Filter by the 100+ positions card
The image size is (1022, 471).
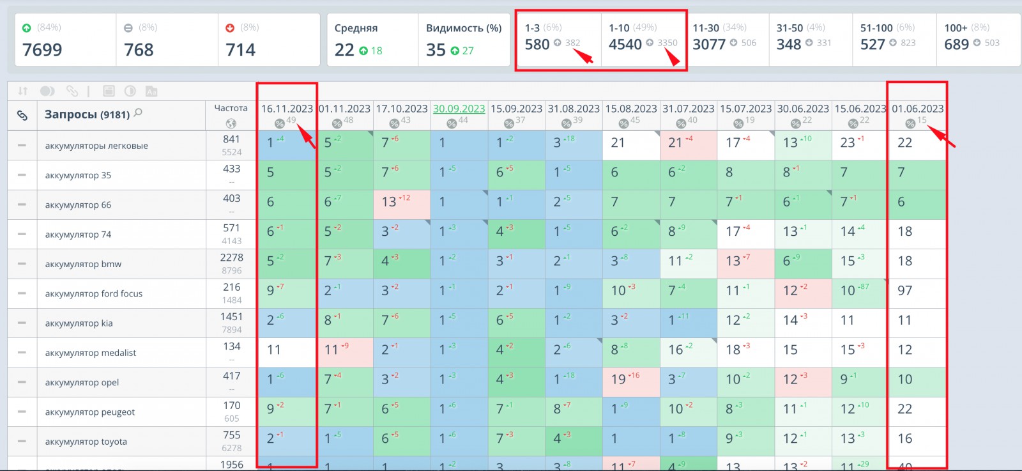click(x=979, y=39)
